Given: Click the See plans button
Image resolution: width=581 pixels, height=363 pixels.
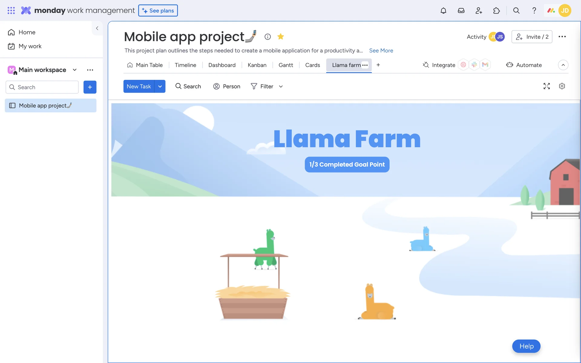Looking at the screenshot, I should 158,11.
